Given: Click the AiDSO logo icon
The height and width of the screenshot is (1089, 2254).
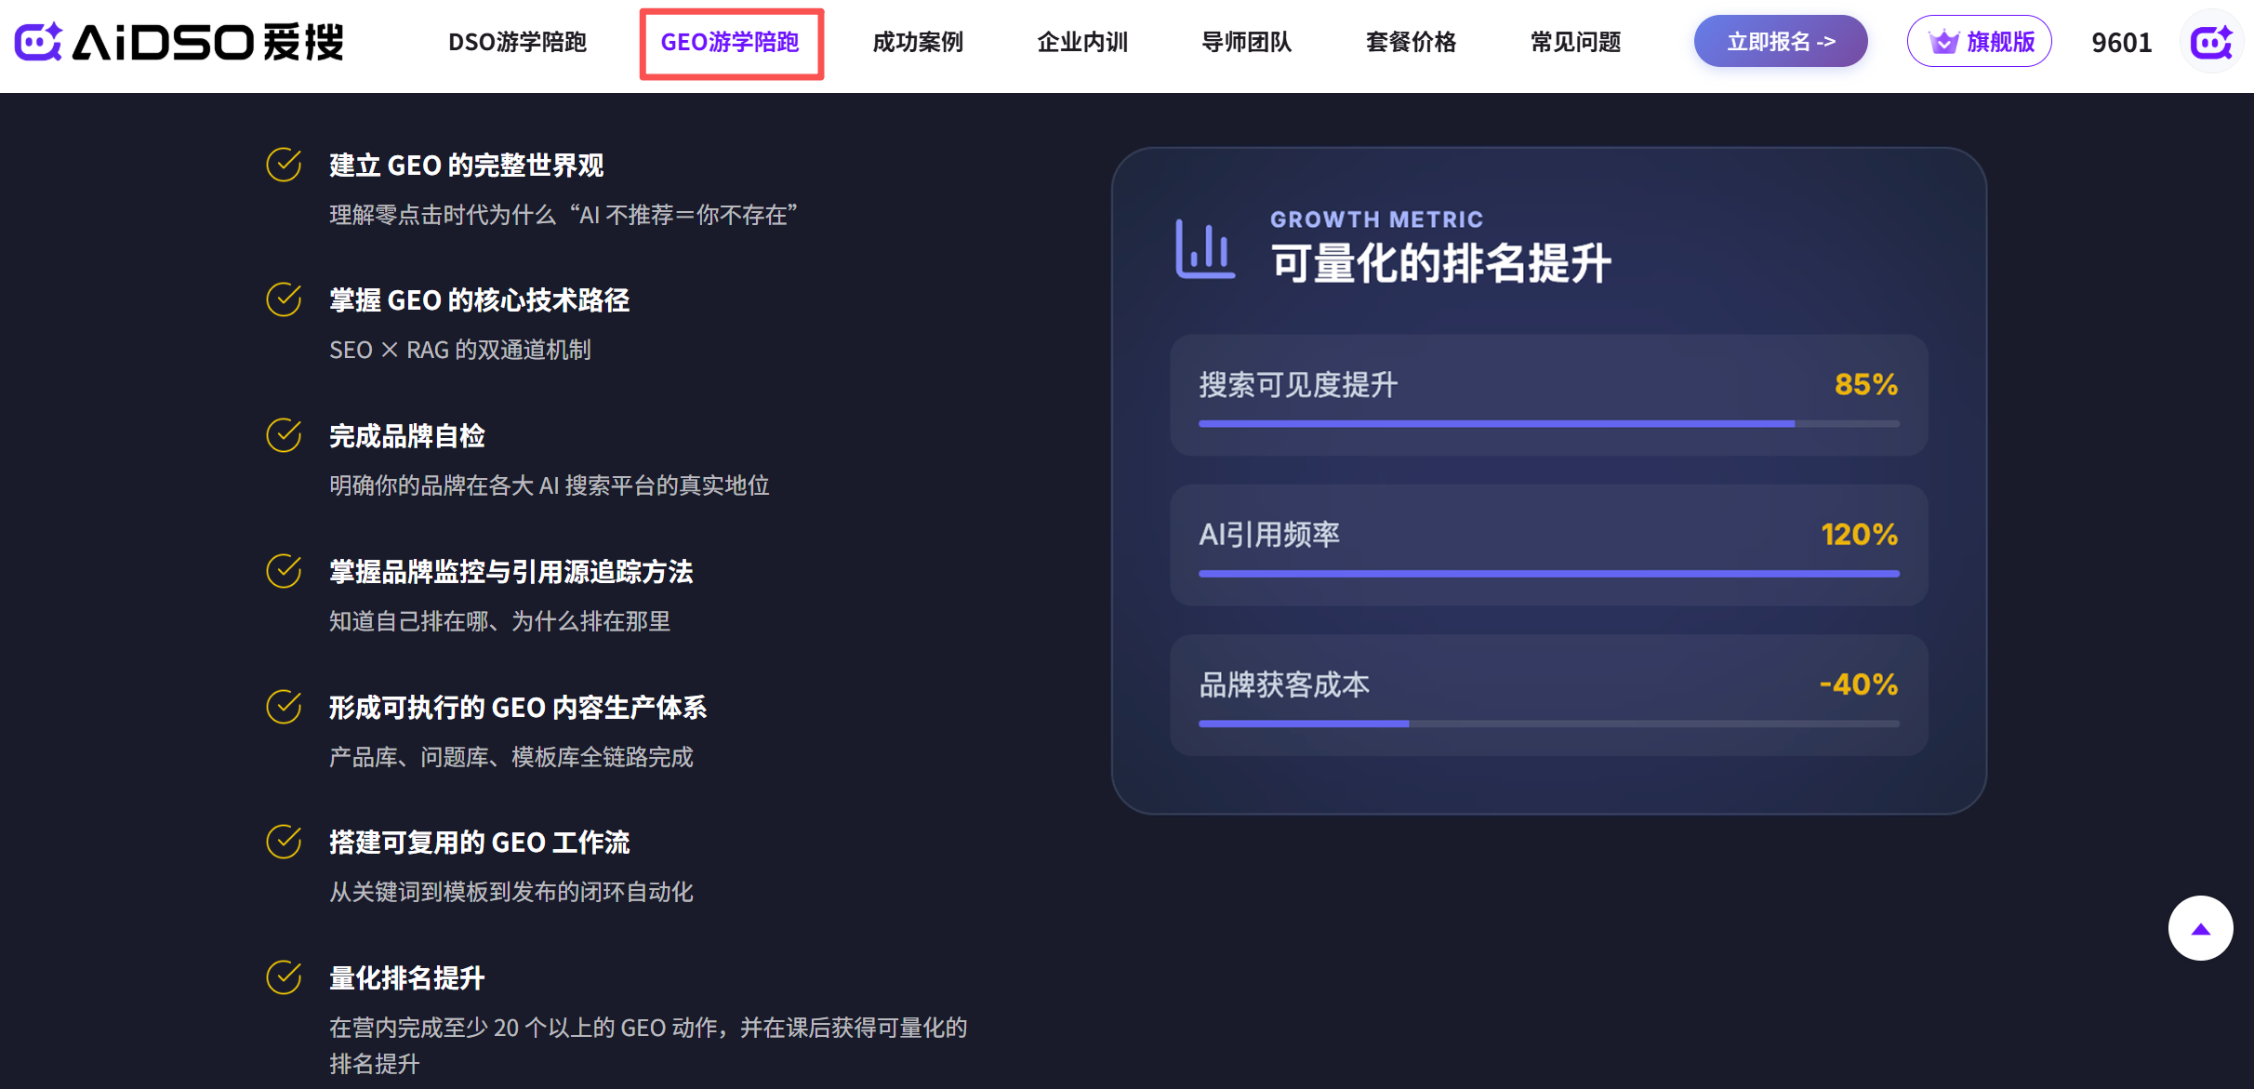Looking at the screenshot, I should (x=39, y=42).
